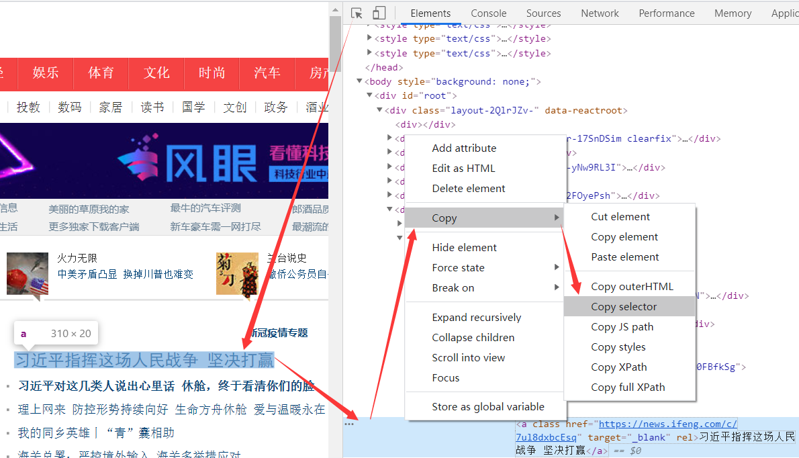Collapse the div id root node

click(370, 96)
